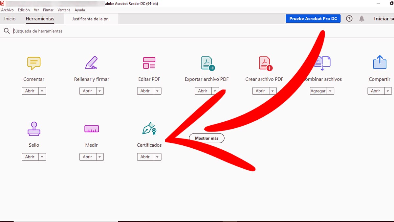Image resolution: width=394 pixels, height=222 pixels.
Task: Open the Certificados fountain pen icon
Action: tap(149, 129)
